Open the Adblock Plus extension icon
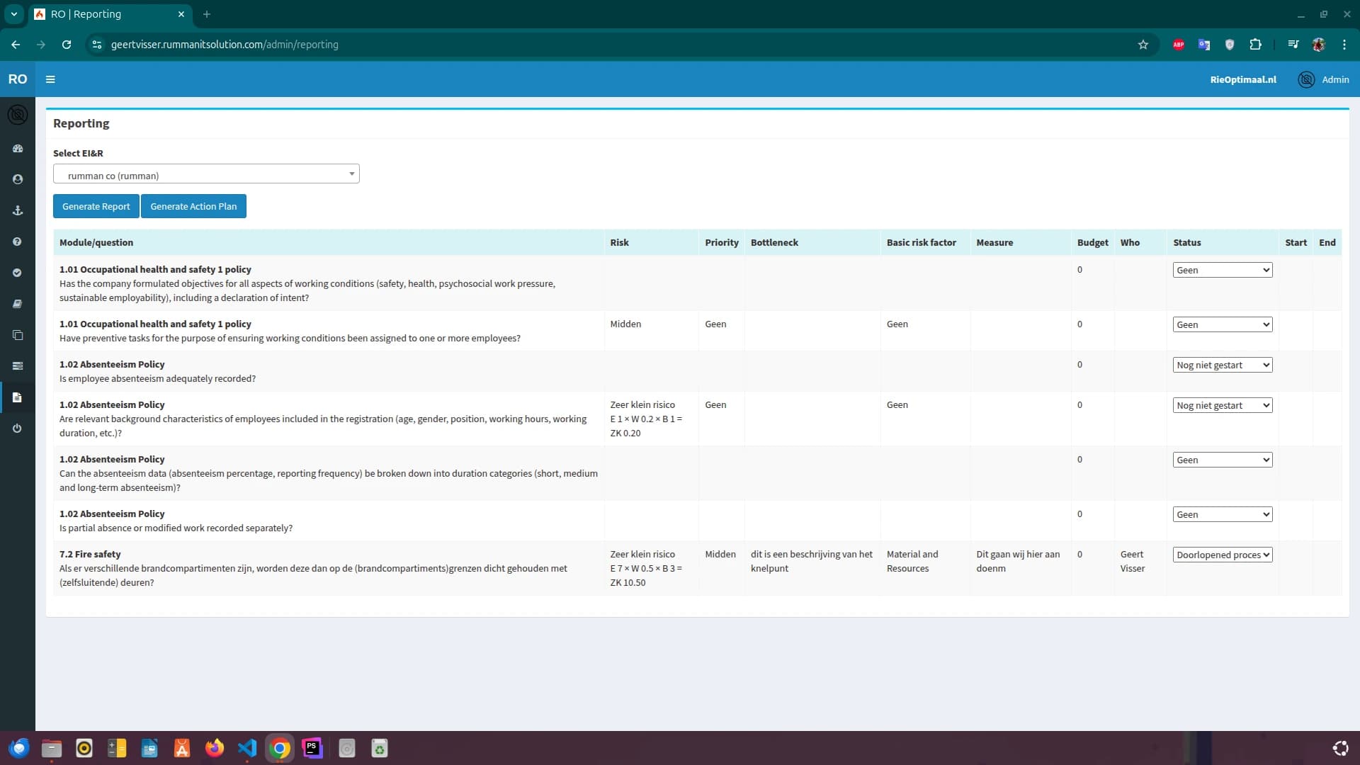1360x765 pixels. (x=1178, y=45)
